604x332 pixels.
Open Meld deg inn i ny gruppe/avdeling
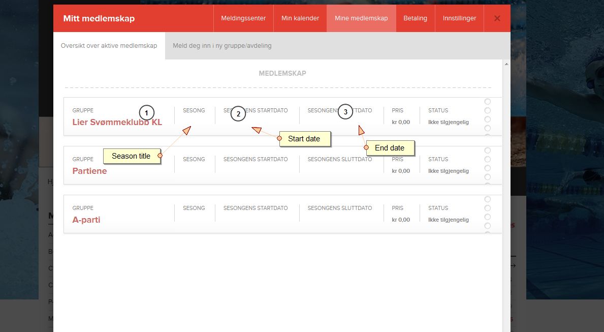click(x=222, y=45)
